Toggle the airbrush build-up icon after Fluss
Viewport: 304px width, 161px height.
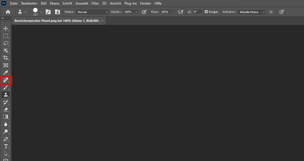(x=182, y=12)
